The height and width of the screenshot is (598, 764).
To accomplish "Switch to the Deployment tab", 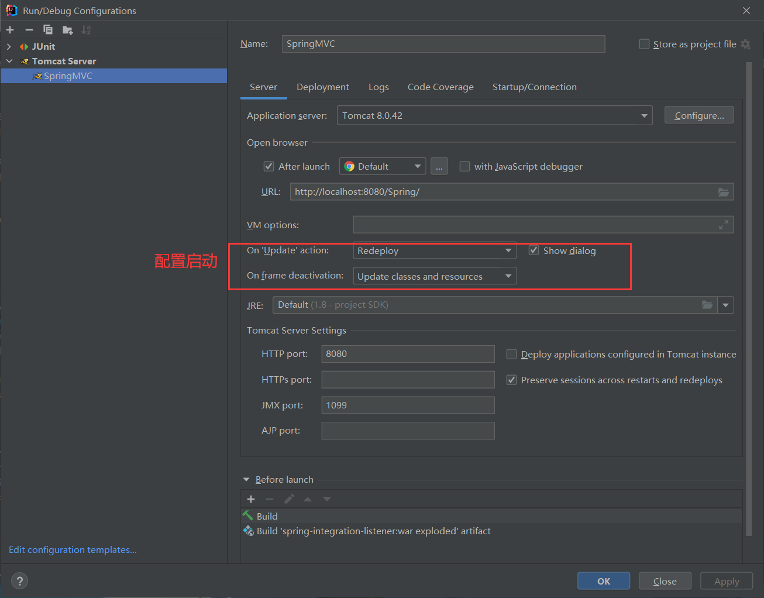I will pyautogui.click(x=323, y=87).
